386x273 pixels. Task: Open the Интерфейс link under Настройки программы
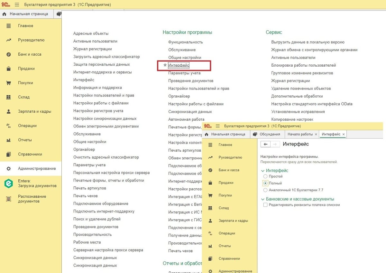click(179, 65)
